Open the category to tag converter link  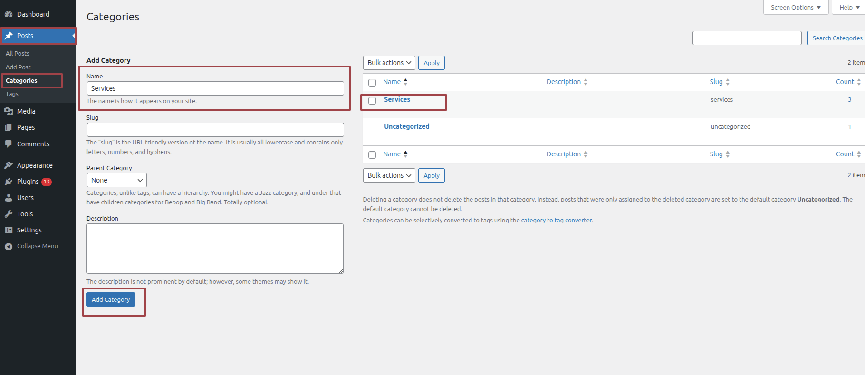(556, 221)
